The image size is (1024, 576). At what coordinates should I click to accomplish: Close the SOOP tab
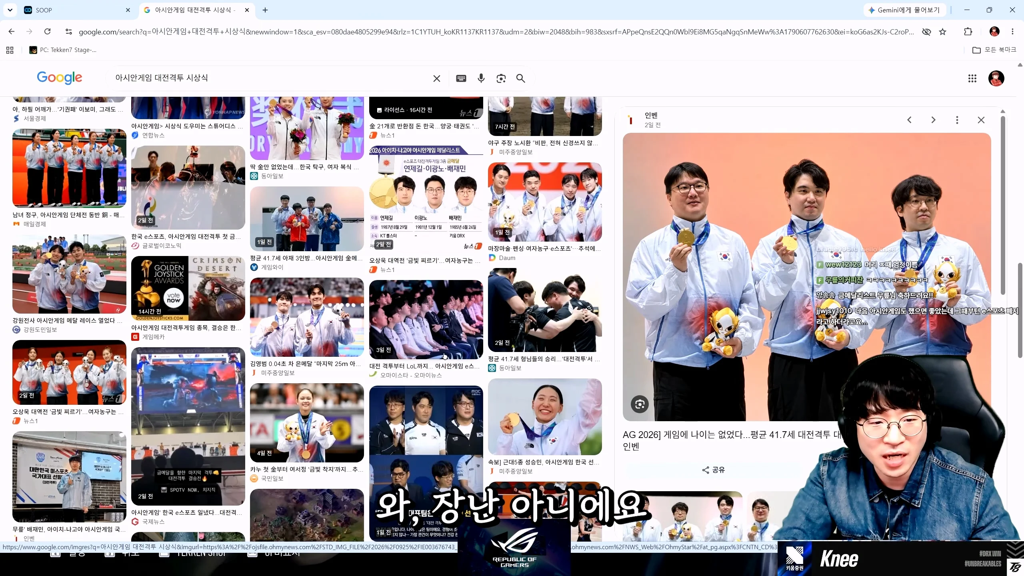pyautogui.click(x=128, y=10)
